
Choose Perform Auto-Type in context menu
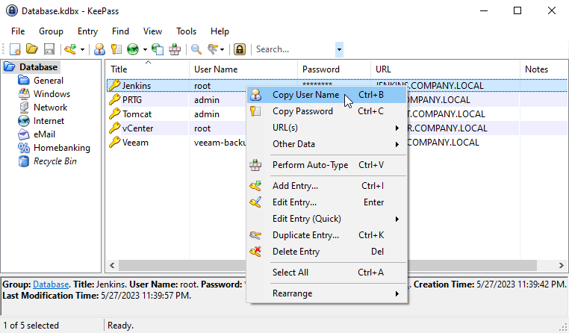click(326, 165)
